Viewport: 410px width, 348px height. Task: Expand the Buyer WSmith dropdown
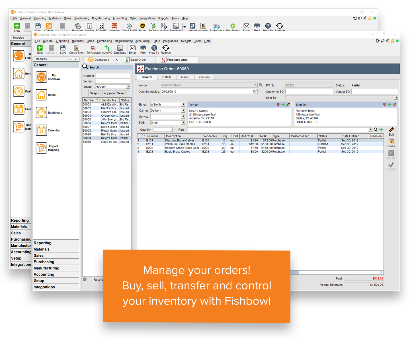coord(183,104)
